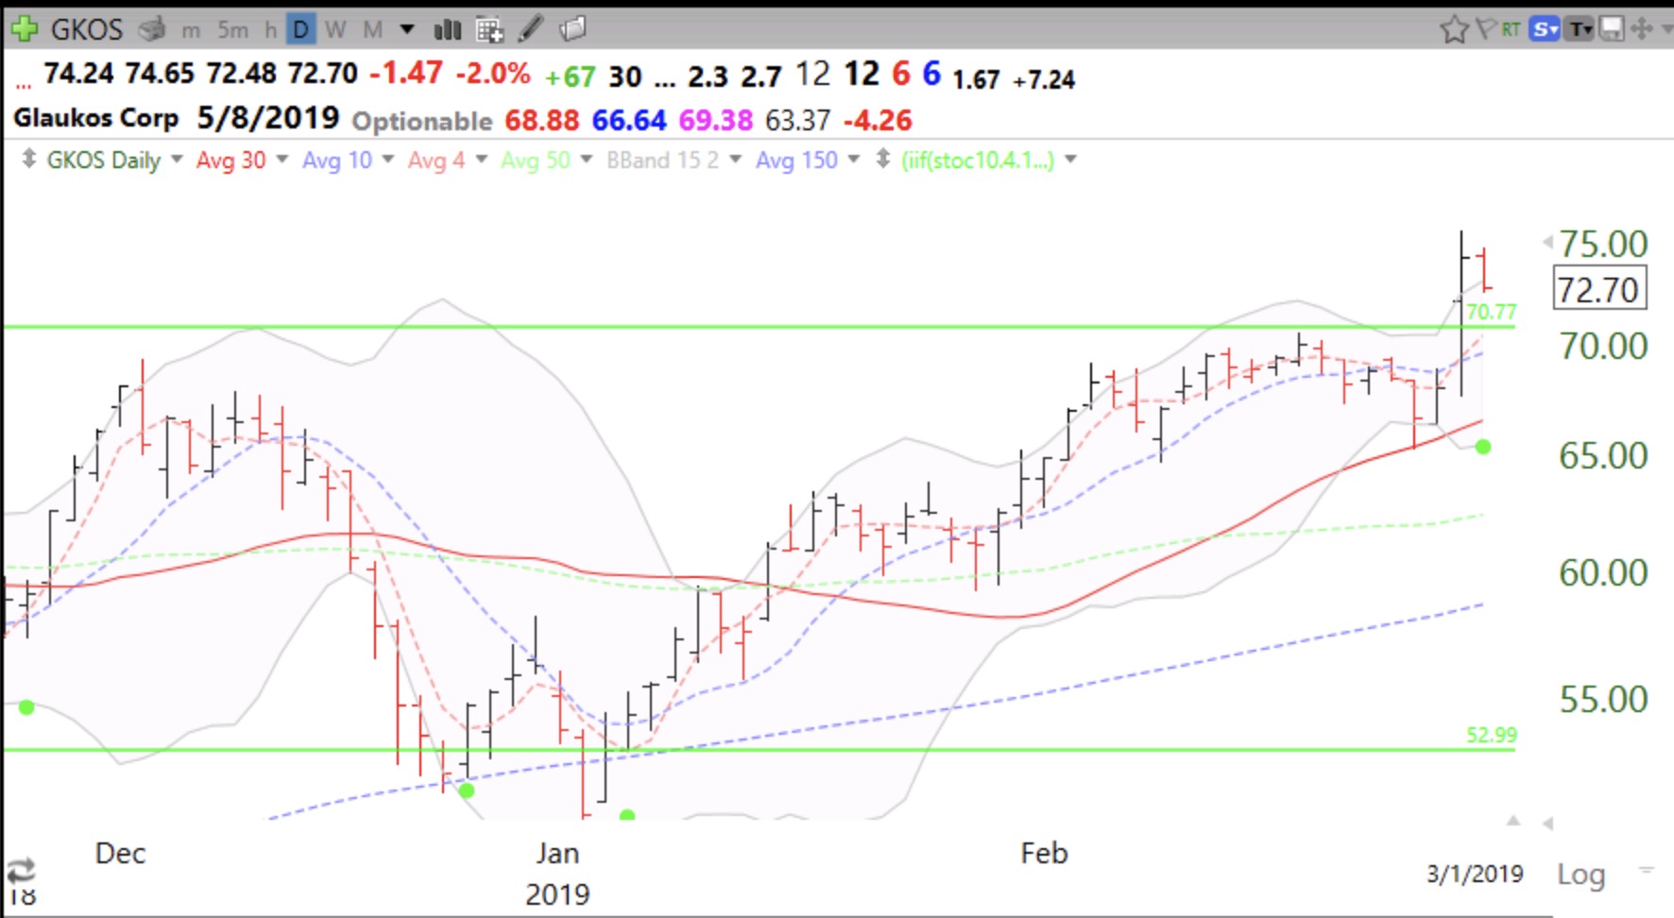Open the Avg 30 indicator dropdown
This screenshot has width=1674, height=918.
[282, 160]
